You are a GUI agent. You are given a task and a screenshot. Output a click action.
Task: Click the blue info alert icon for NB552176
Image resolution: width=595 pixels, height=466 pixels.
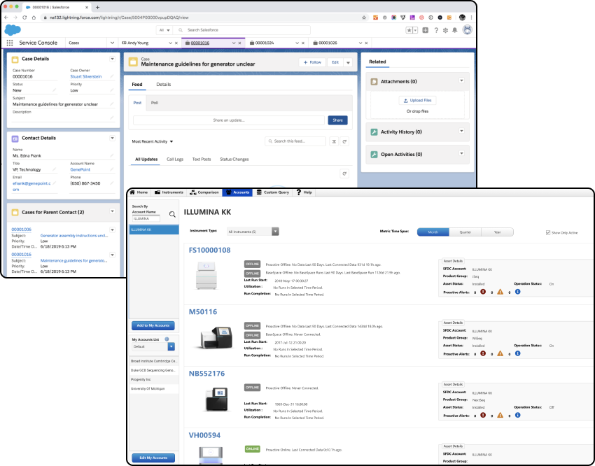tap(517, 415)
